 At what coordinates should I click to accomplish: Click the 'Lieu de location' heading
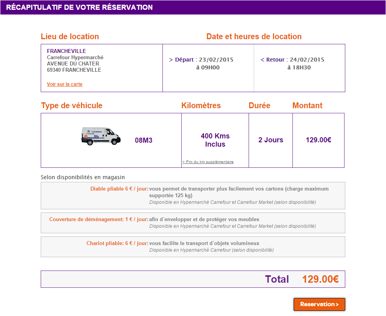[x=70, y=36]
